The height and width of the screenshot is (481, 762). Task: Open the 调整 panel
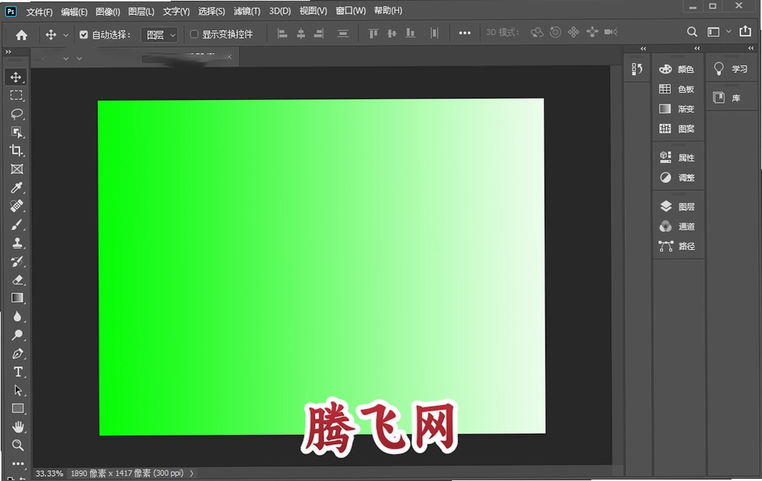click(x=677, y=177)
